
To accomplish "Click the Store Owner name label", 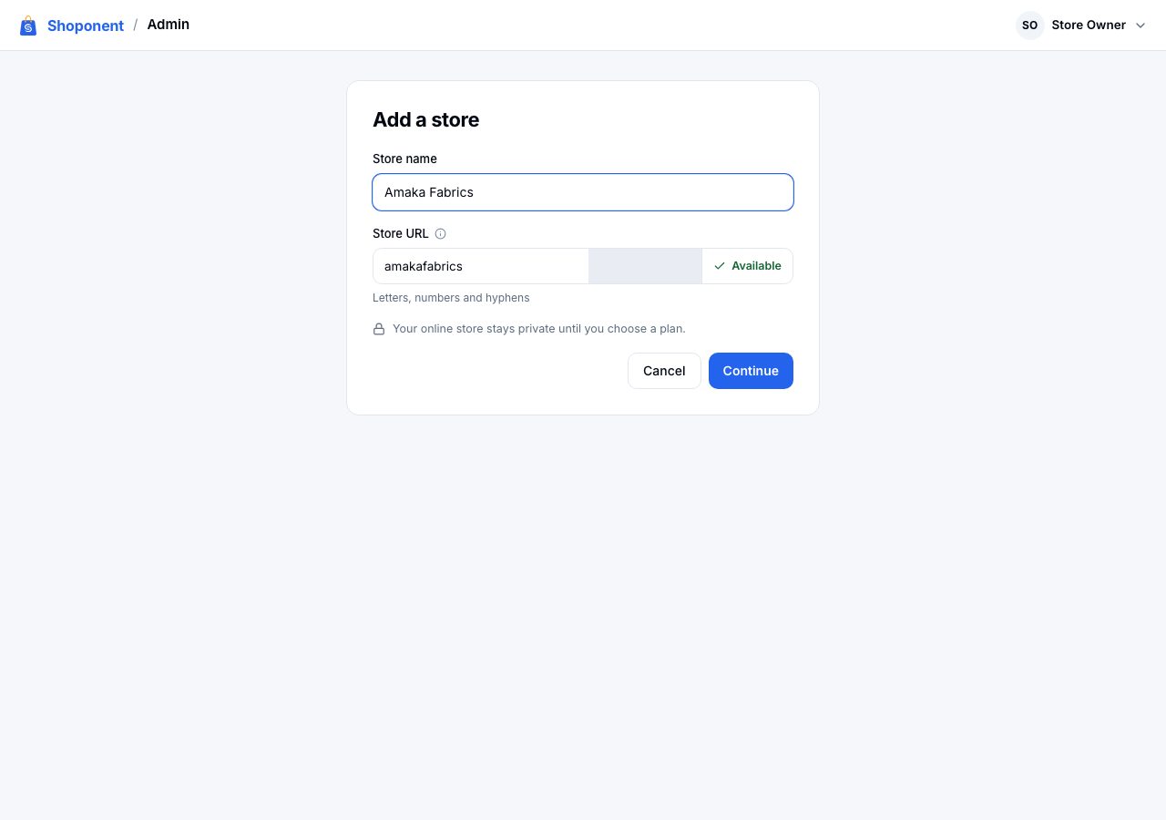I will coord(1089,26).
